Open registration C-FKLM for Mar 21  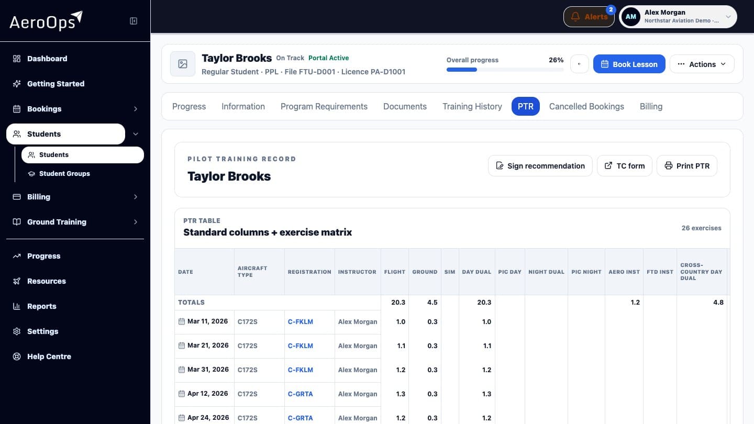[x=301, y=346]
